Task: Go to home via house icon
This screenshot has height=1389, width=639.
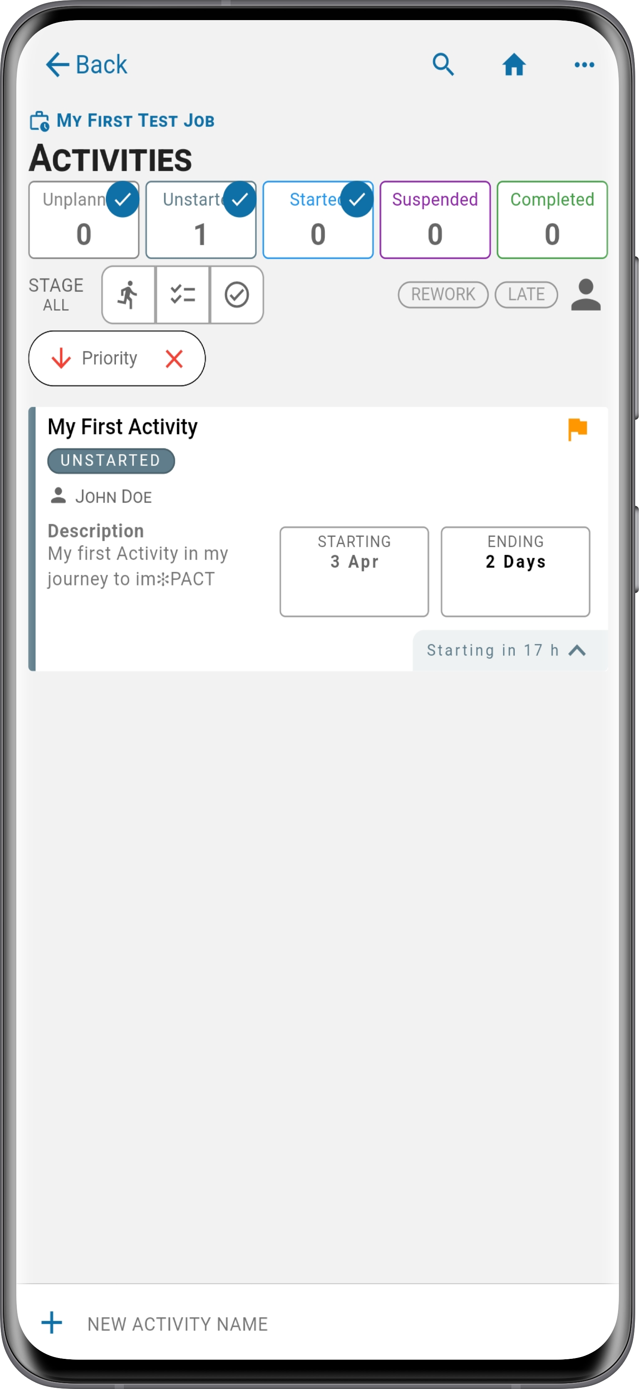Action: [x=514, y=65]
